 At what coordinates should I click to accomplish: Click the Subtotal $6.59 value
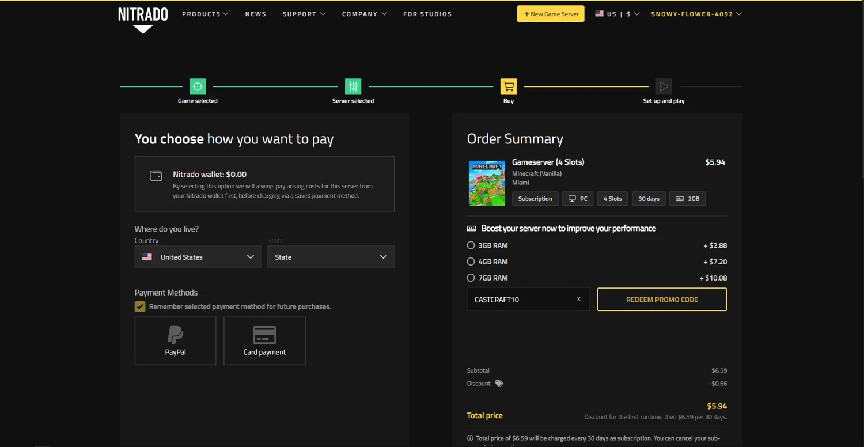tap(719, 370)
